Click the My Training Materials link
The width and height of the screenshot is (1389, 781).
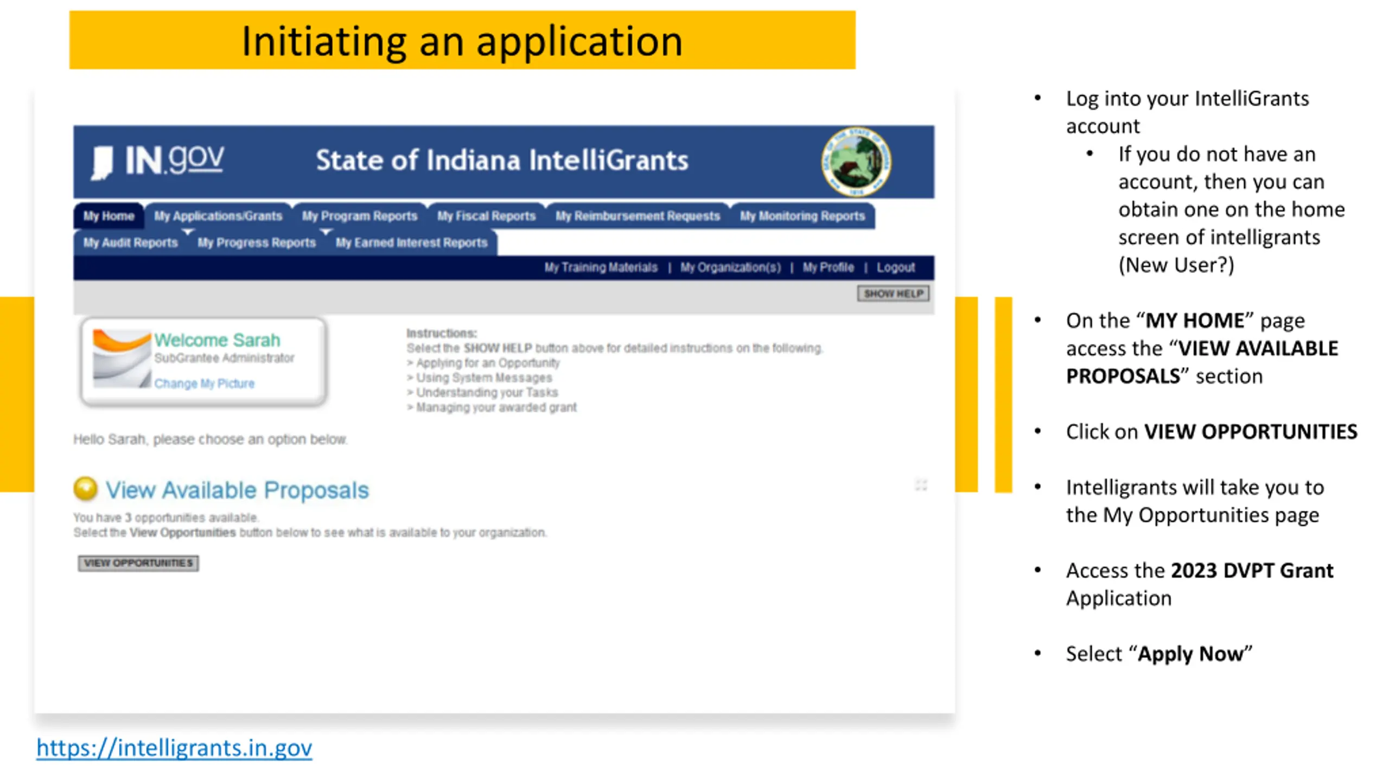[x=601, y=267]
